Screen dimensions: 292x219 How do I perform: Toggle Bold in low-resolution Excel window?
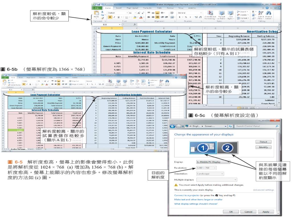(110, 17)
